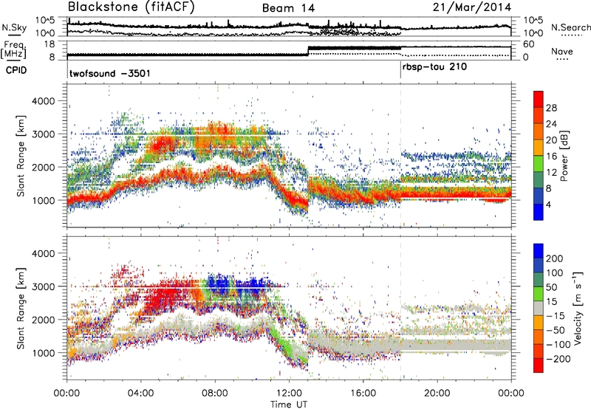Click the 'Slant Range [km]' label of power panel
The image size is (591, 409).
point(21,156)
